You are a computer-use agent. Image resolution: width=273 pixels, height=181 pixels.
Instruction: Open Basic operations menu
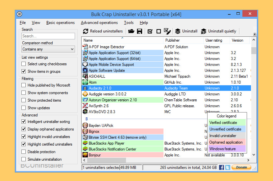tap(61, 23)
